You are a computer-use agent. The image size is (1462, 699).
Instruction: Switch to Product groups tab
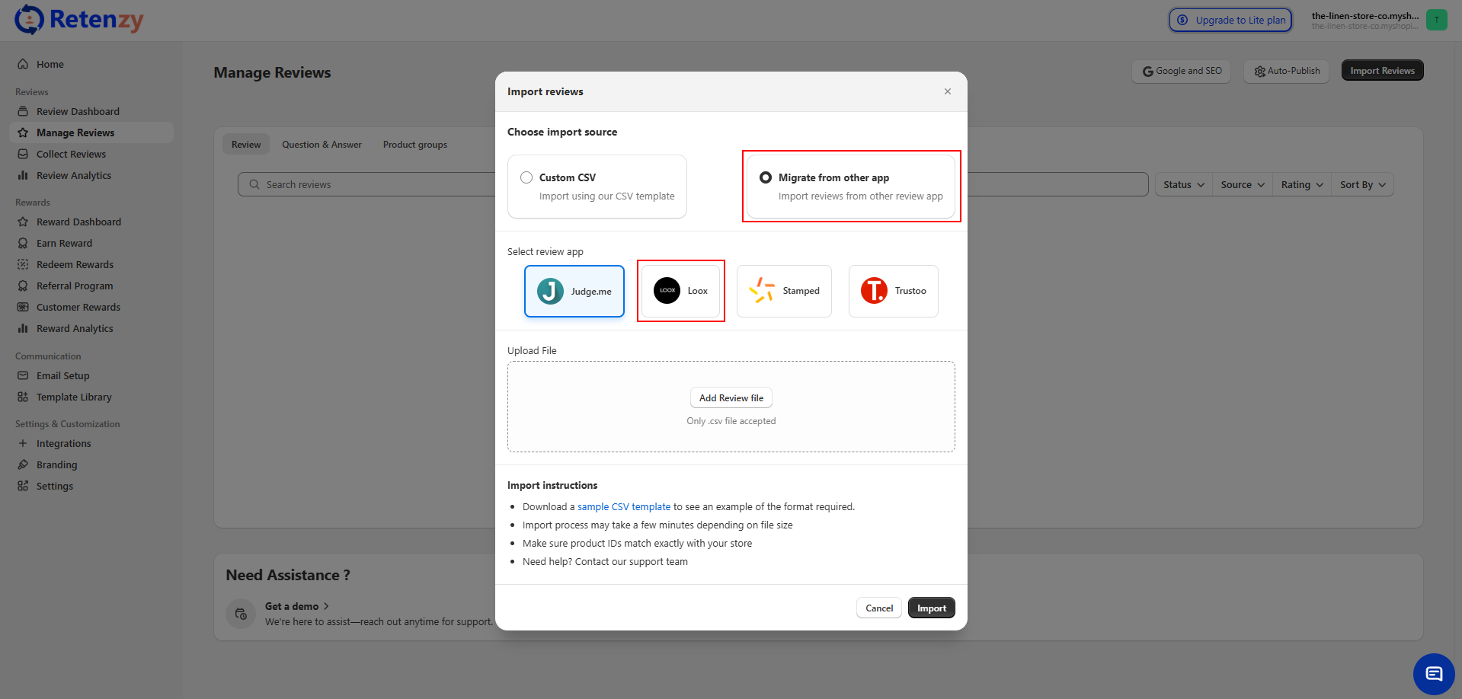[414, 145]
